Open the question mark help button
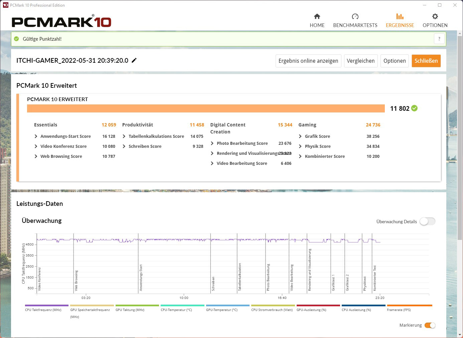The image size is (463, 338). coord(439,39)
